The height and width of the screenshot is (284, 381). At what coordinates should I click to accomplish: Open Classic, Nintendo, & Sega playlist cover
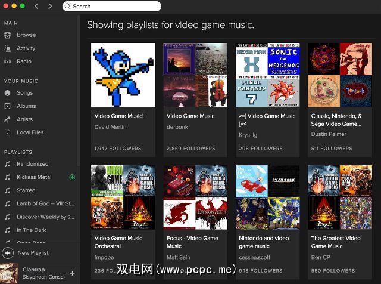(x=340, y=75)
